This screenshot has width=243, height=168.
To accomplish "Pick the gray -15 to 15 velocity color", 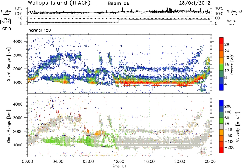I will pos(221,126).
